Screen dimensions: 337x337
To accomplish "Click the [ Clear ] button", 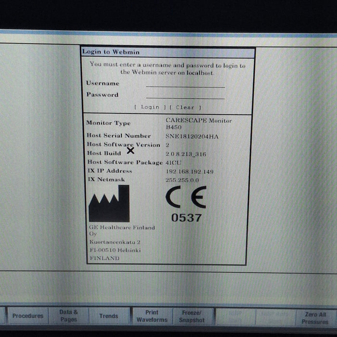I will pyautogui.click(x=185, y=107).
